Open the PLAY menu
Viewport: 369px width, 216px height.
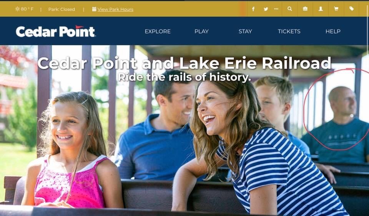click(x=201, y=31)
